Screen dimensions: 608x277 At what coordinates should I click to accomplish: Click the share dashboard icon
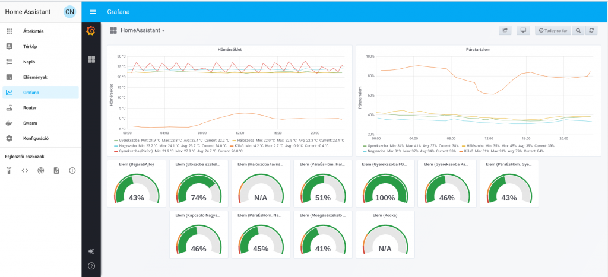point(505,30)
